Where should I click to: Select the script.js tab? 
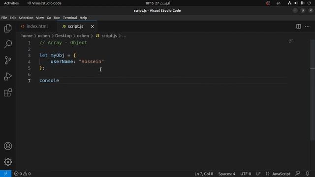click(75, 26)
